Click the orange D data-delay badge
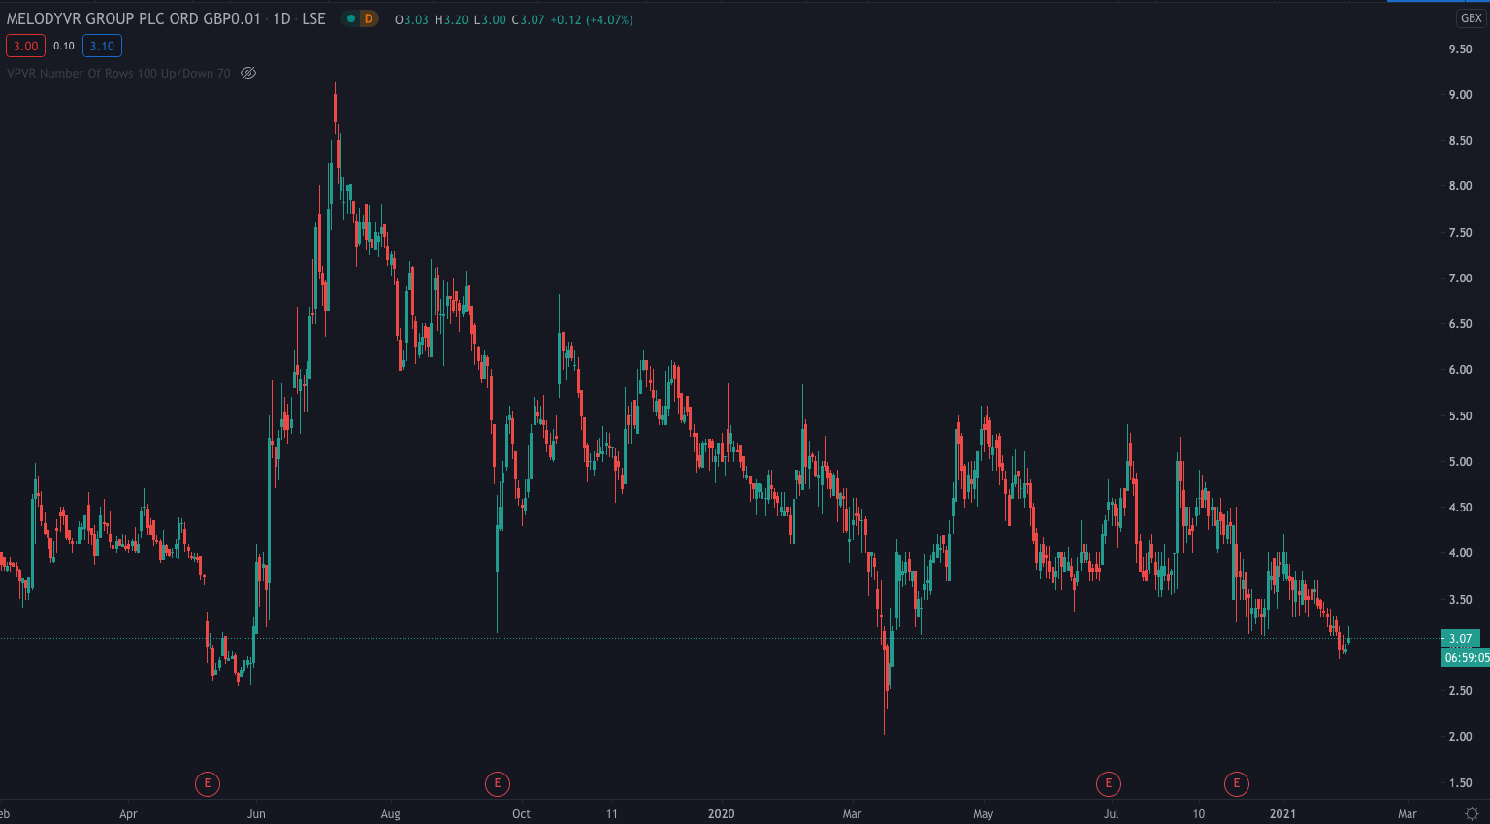This screenshot has width=1490, height=824. pyautogui.click(x=369, y=18)
